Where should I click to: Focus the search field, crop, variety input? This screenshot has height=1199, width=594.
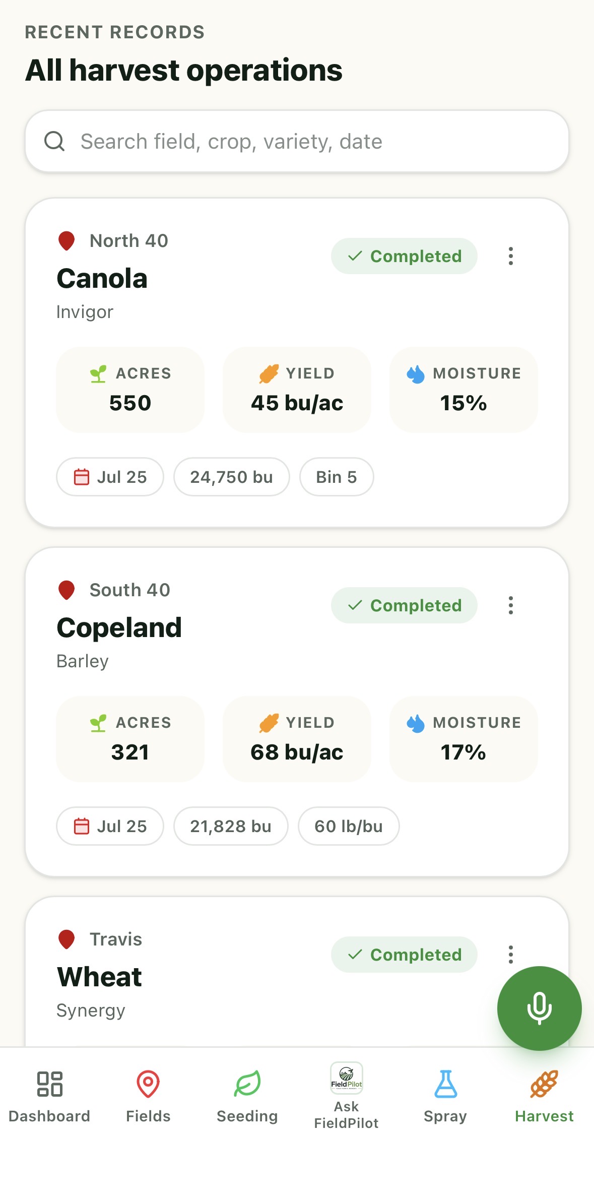[x=297, y=142]
